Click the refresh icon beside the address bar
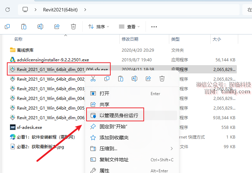252x173 pixels. (8, 10)
